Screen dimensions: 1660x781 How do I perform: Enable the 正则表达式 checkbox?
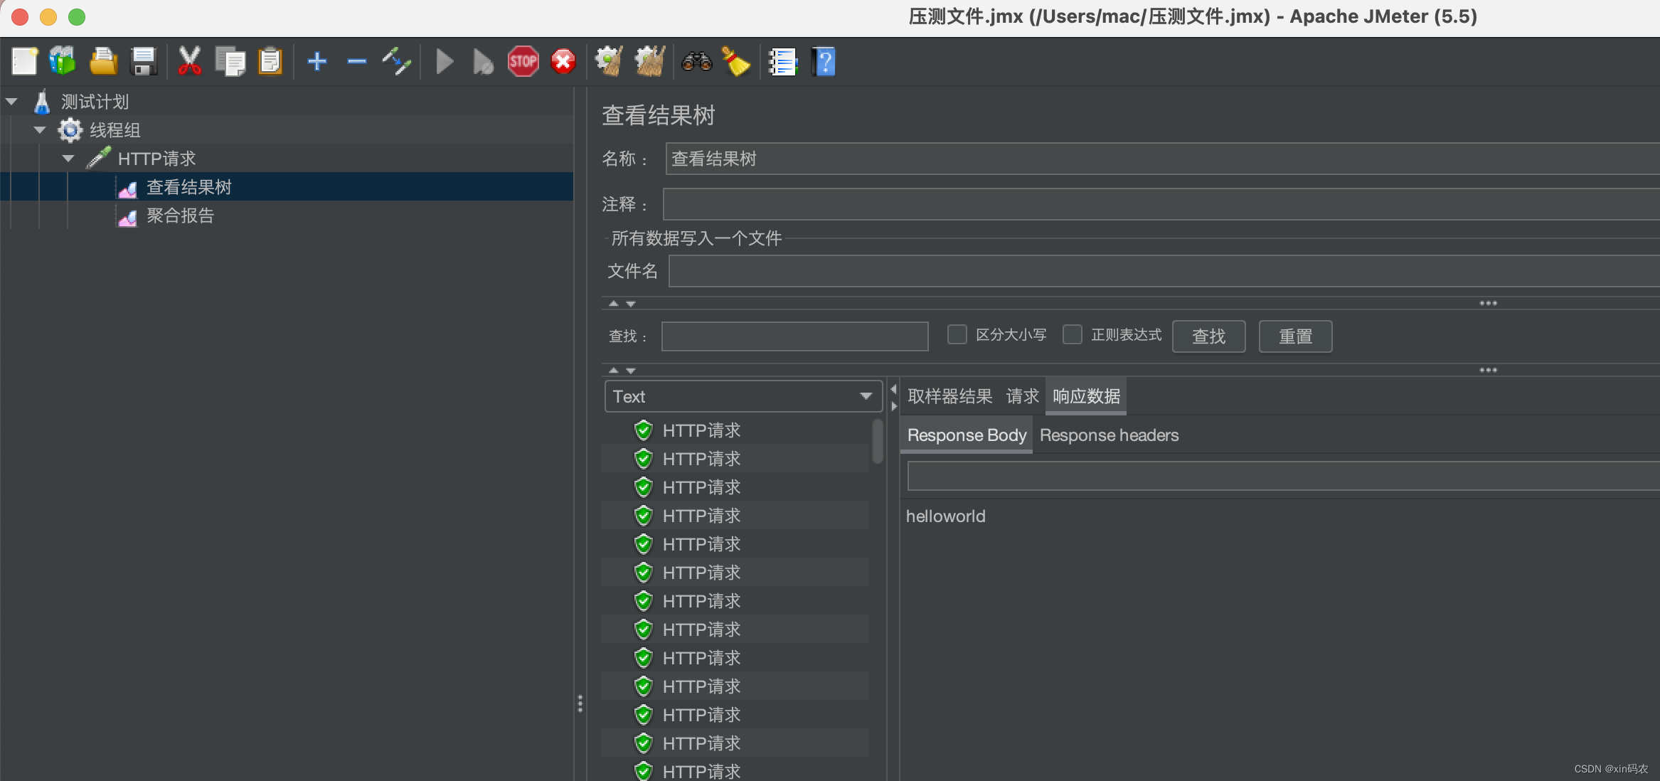click(x=1073, y=334)
